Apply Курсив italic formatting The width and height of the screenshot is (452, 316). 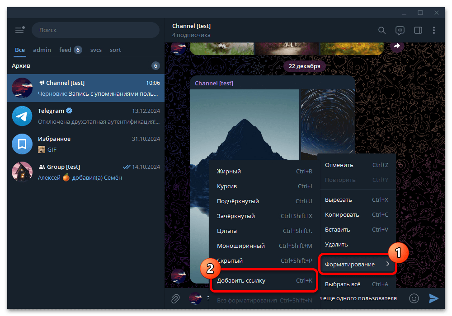click(264, 186)
